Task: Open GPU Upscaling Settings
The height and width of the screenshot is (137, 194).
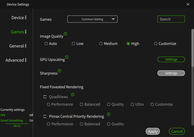Action: coord(171,59)
